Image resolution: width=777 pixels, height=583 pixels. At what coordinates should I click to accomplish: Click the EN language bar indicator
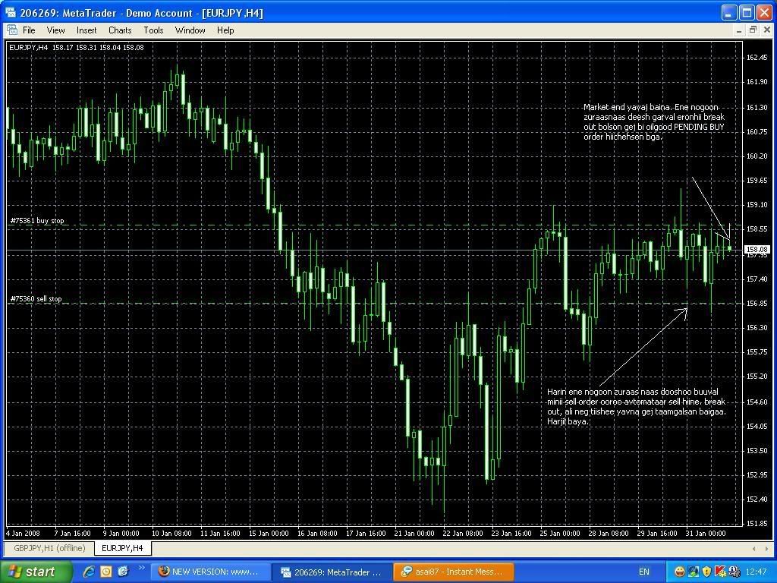point(644,572)
